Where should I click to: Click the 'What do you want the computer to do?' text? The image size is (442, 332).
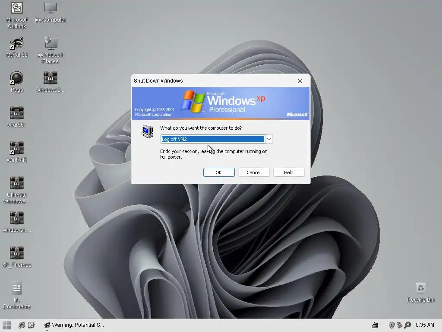point(201,128)
